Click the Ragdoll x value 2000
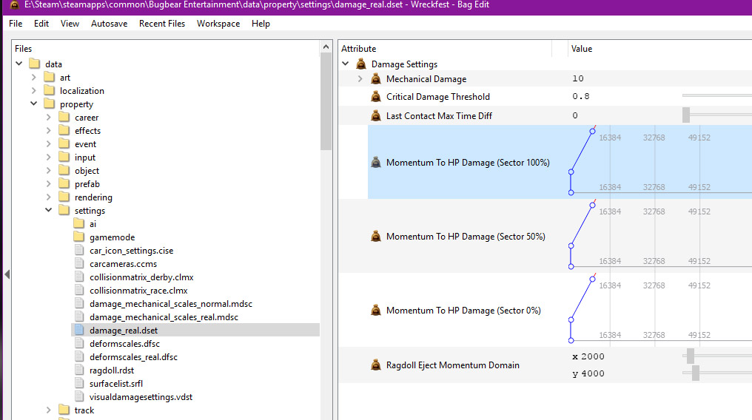This screenshot has width=752, height=420. [593, 356]
